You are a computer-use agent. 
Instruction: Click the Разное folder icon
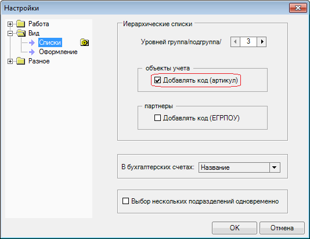[x=21, y=61]
